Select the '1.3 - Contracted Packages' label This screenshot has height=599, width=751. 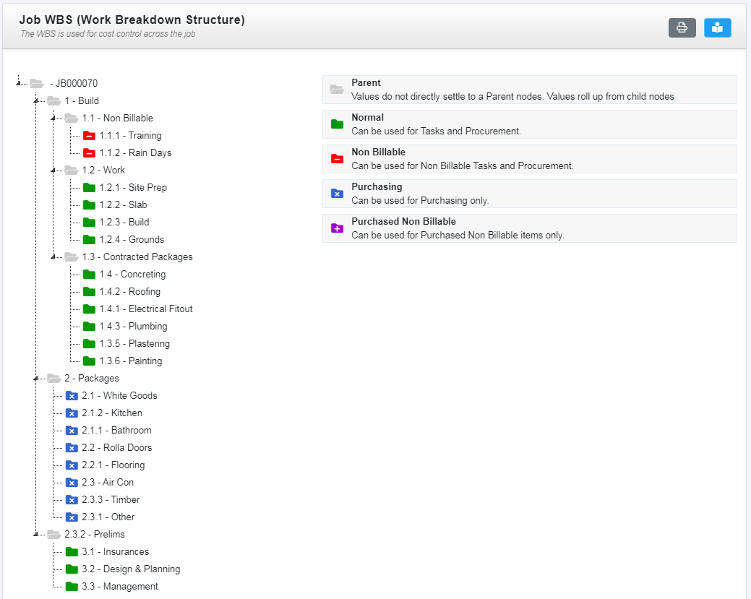pyautogui.click(x=137, y=257)
